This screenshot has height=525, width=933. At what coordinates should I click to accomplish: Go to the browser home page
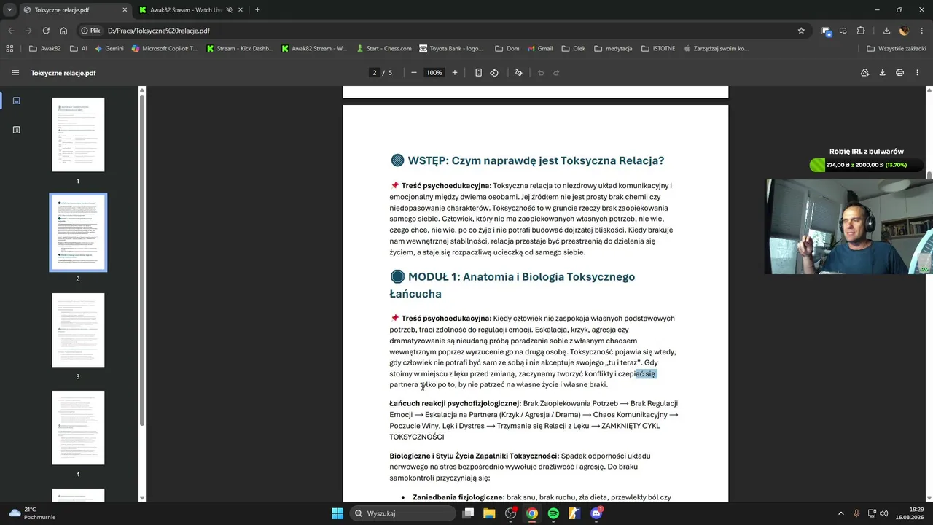click(x=63, y=31)
